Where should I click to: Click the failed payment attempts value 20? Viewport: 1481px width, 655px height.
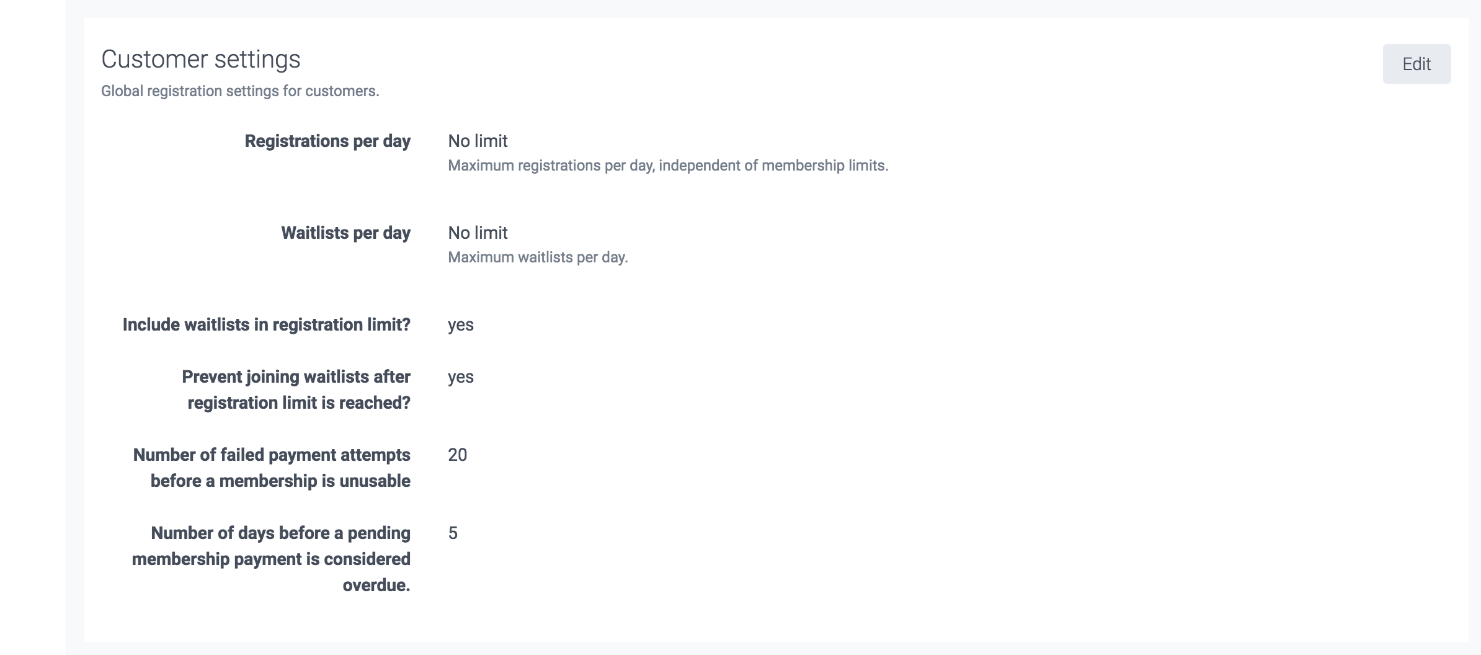click(x=457, y=455)
